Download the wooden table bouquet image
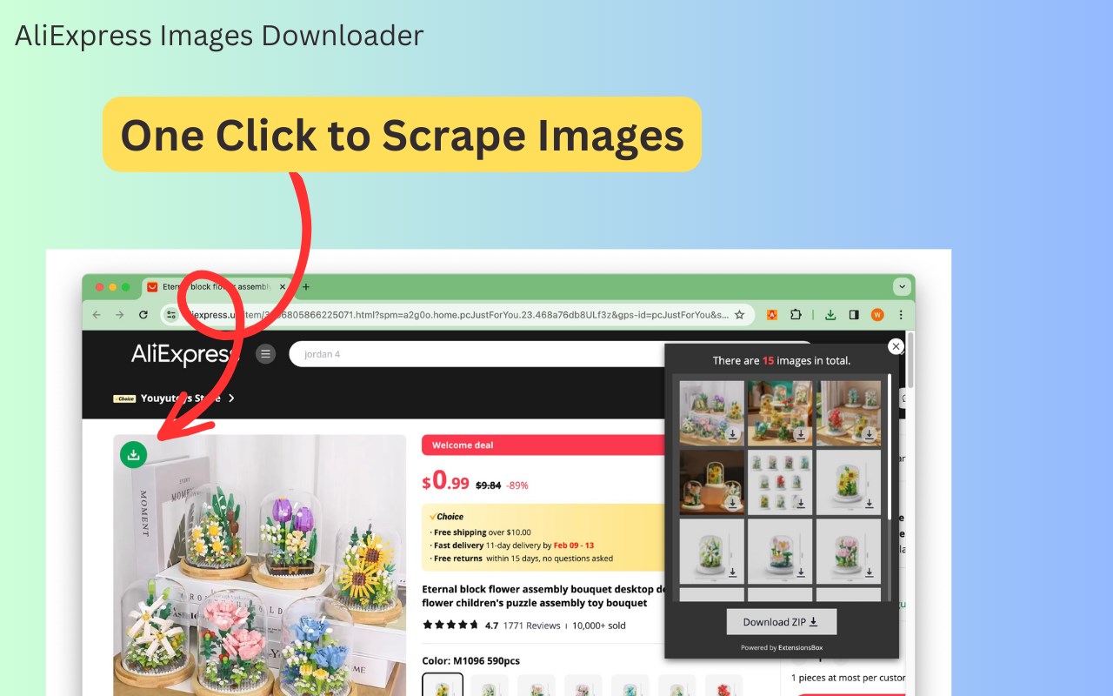The height and width of the screenshot is (696, 1113). click(x=801, y=433)
